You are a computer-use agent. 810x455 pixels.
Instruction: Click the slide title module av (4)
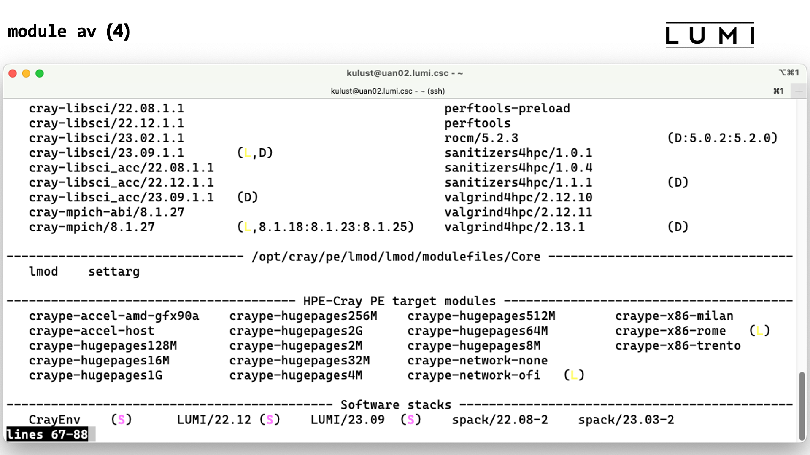click(69, 32)
